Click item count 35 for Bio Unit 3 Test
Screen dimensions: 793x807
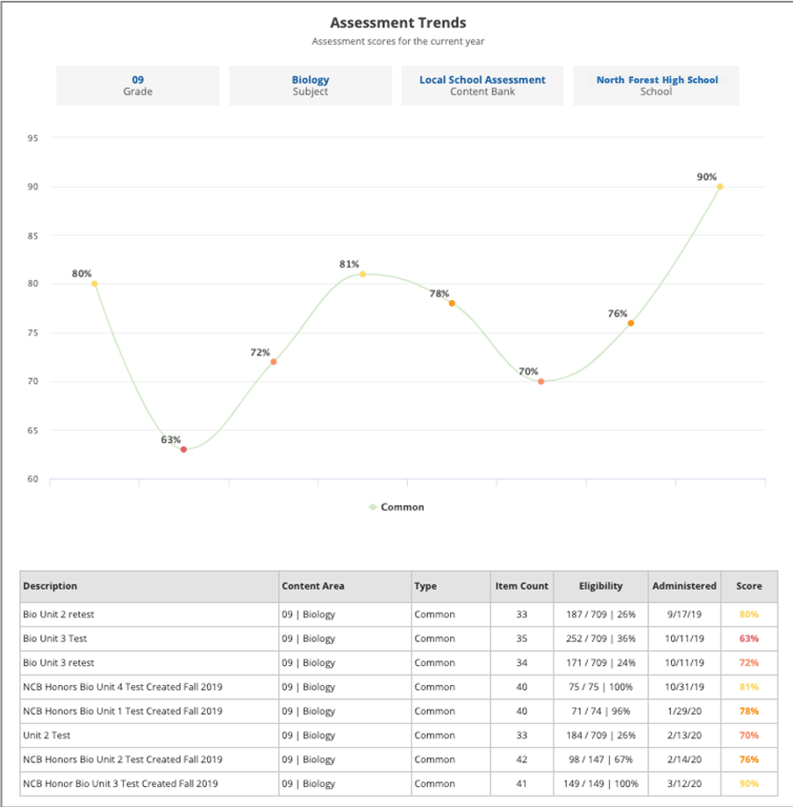tap(522, 639)
